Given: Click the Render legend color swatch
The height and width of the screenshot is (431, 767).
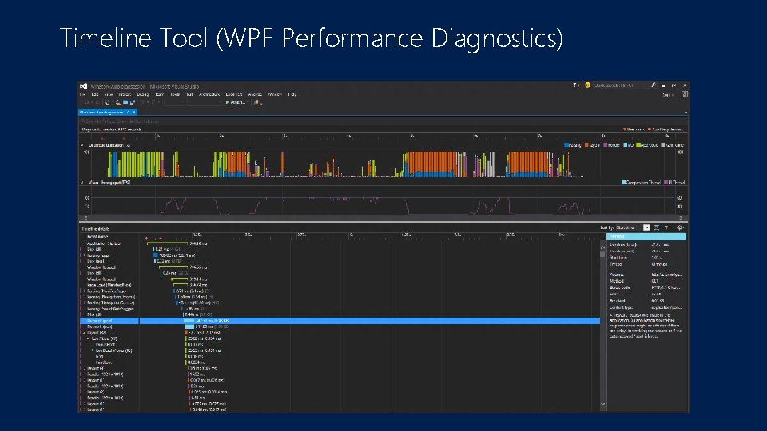Looking at the screenshot, I should 605,145.
